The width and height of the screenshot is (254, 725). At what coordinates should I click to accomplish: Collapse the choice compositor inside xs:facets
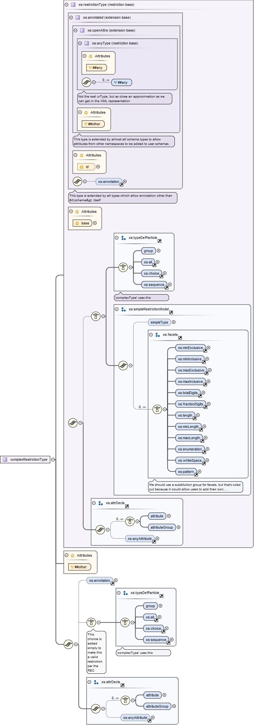pyautogui.click(x=165, y=409)
